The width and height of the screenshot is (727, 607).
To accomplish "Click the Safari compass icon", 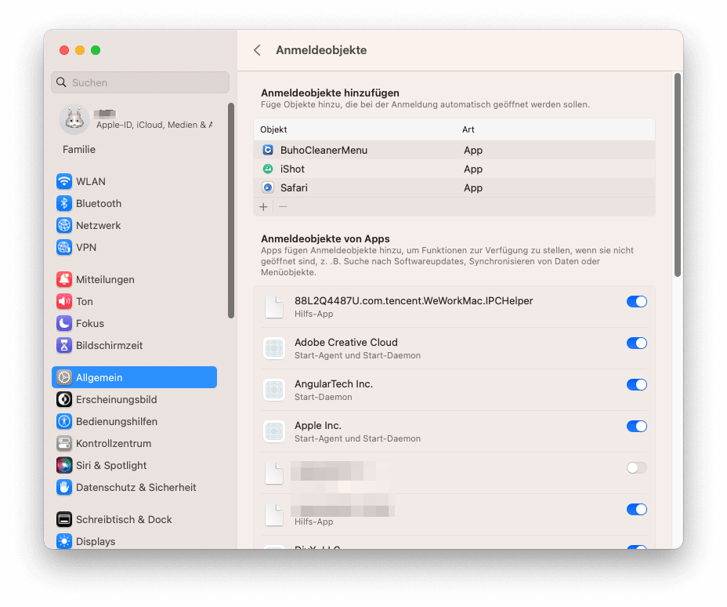I will 268,187.
